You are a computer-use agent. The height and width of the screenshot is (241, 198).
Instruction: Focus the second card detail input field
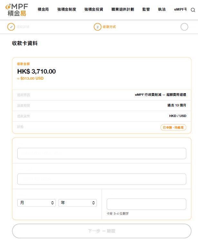click(102, 179)
